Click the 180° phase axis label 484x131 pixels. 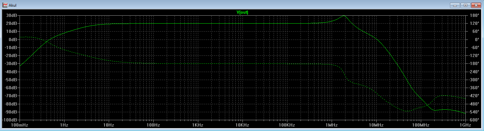(474, 16)
